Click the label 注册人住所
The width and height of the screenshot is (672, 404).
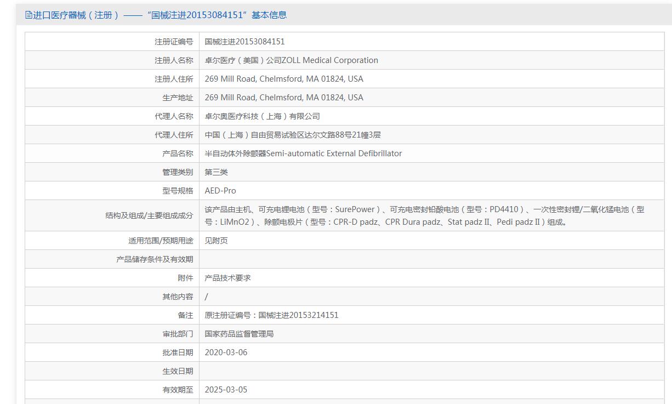pos(174,79)
